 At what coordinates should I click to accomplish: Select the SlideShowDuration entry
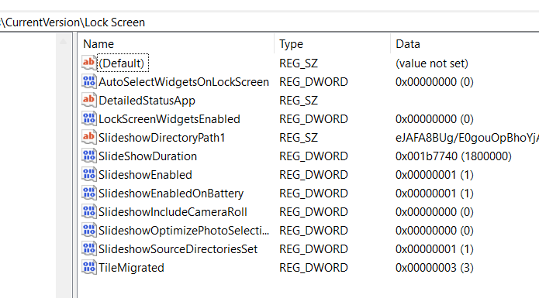147,156
